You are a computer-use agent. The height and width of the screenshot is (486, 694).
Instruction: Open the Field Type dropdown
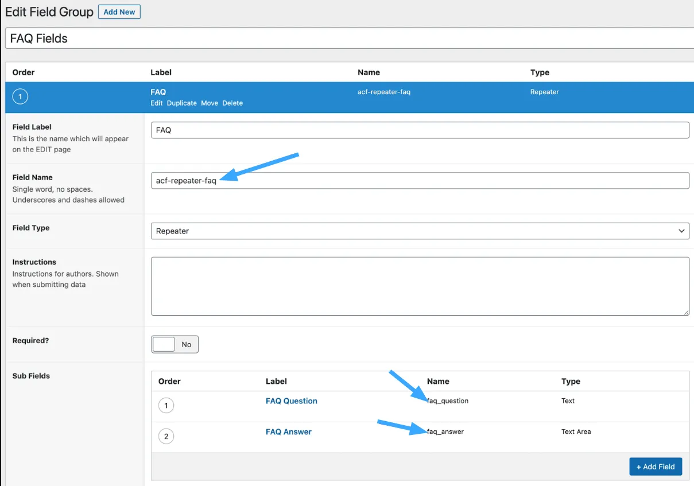420,231
